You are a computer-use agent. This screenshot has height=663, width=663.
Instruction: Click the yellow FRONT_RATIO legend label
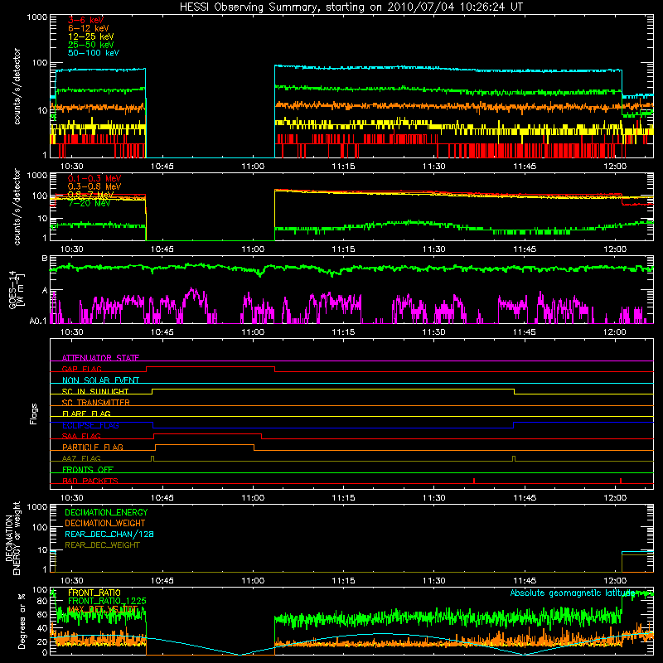(x=94, y=593)
